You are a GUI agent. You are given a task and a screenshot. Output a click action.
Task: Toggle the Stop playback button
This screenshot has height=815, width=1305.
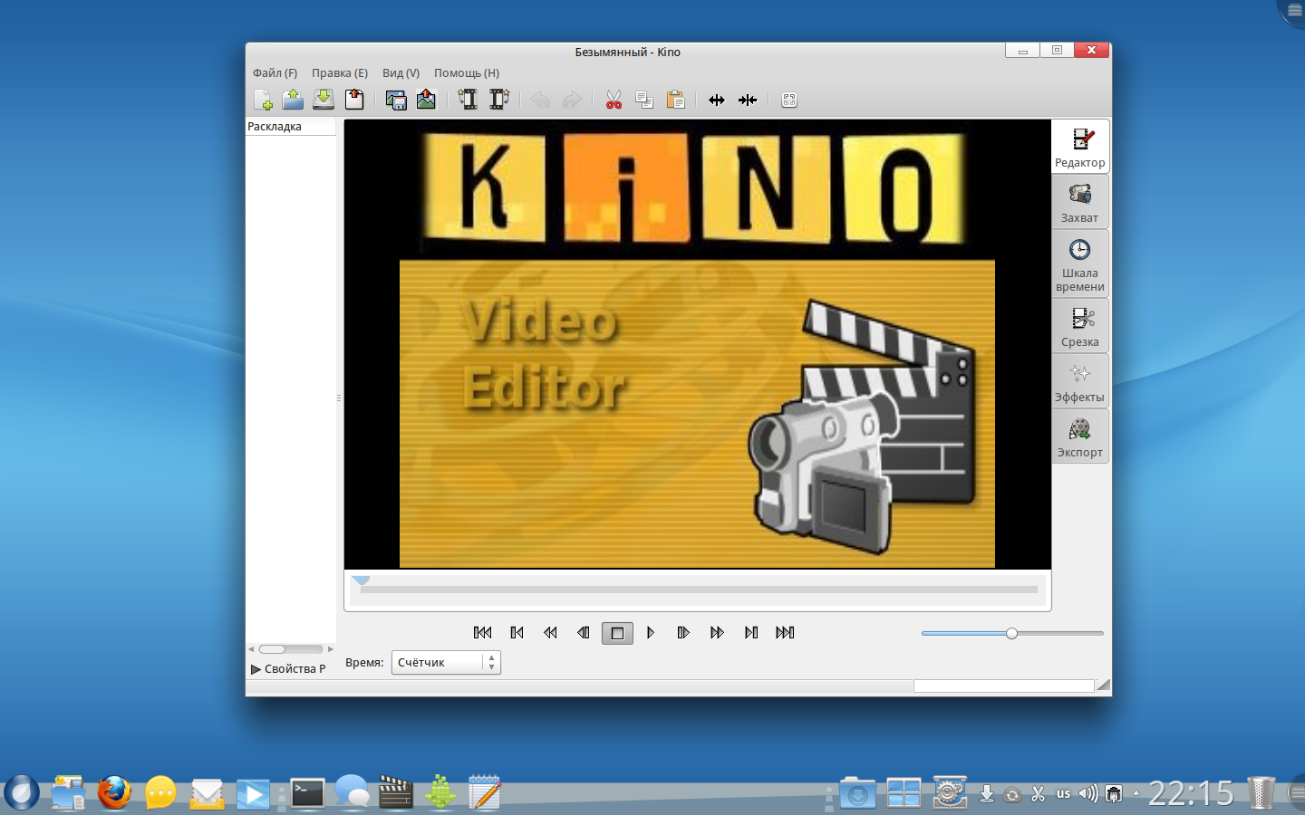tap(617, 633)
